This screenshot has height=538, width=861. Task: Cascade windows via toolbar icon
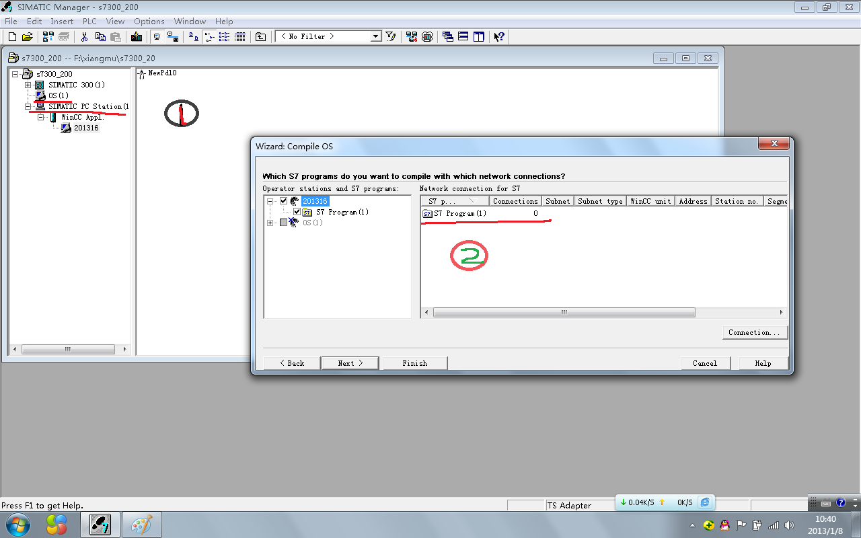tap(448, 36)
